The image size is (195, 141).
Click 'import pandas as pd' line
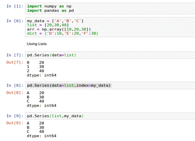tap(50, 11)
